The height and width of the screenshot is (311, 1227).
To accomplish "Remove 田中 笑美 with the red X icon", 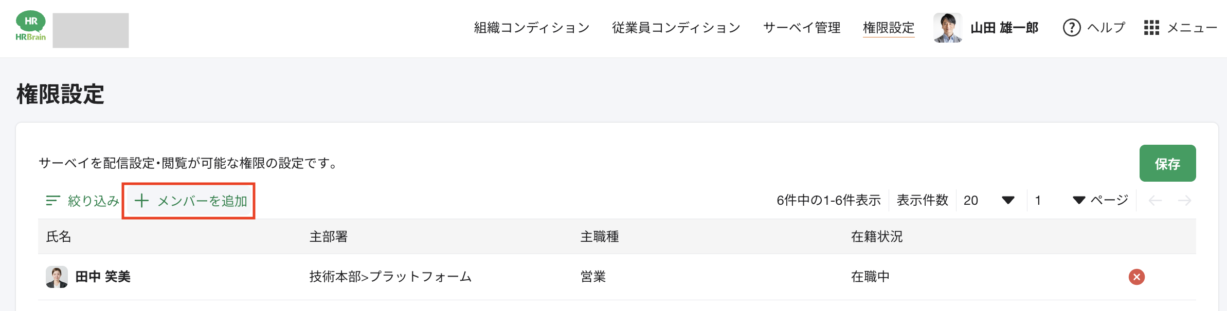I will (x=1136, y=277).
